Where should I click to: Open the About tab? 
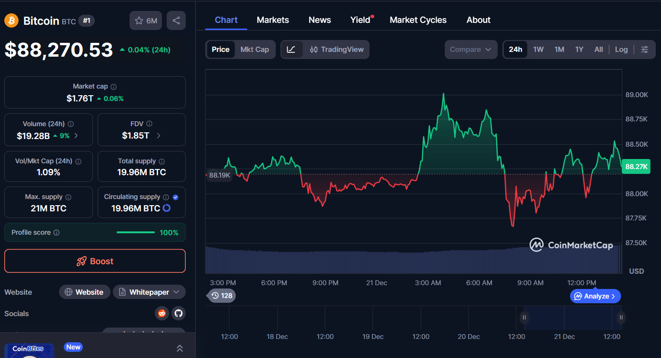click(x=479, y=20)
